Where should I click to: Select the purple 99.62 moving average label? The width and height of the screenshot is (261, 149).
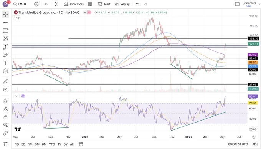click(x=253, y=55)
